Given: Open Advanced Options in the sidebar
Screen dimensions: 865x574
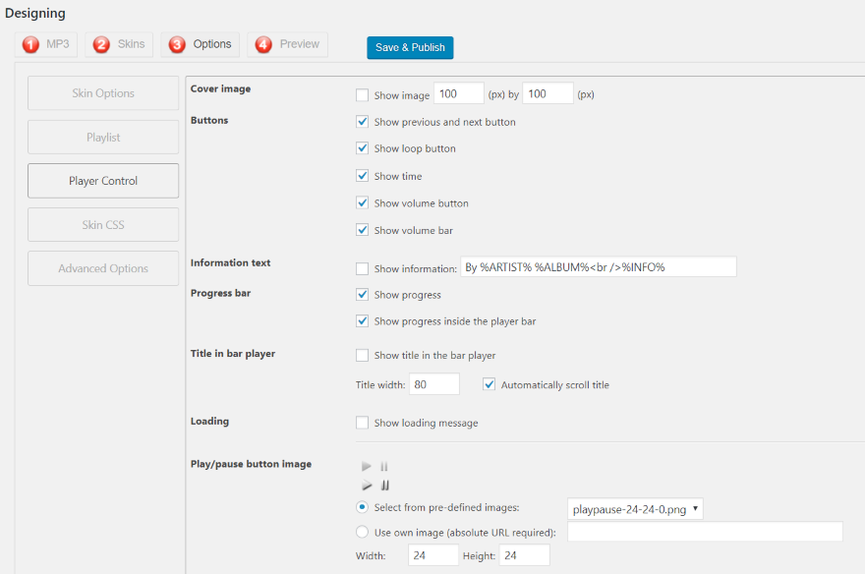Looking at the screenshot, I should coord(103,268).
